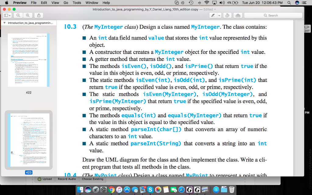
Task: Select the Zoom Out tool in Preview toolbar
Action: point(18,15)
